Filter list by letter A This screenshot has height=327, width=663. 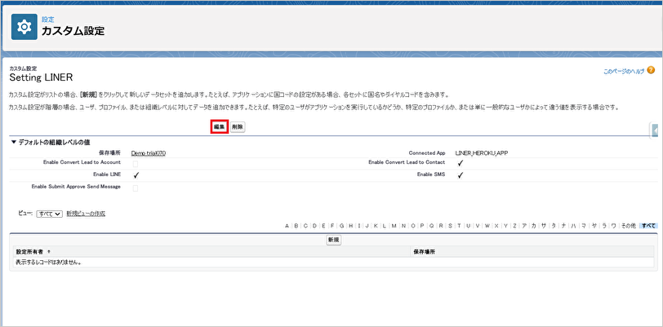coord(287,226)
